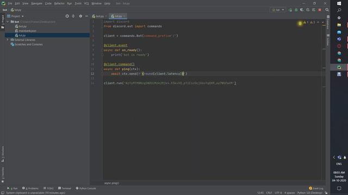
Task: Open Windows Start button
Action: click(x=339, y=3)
